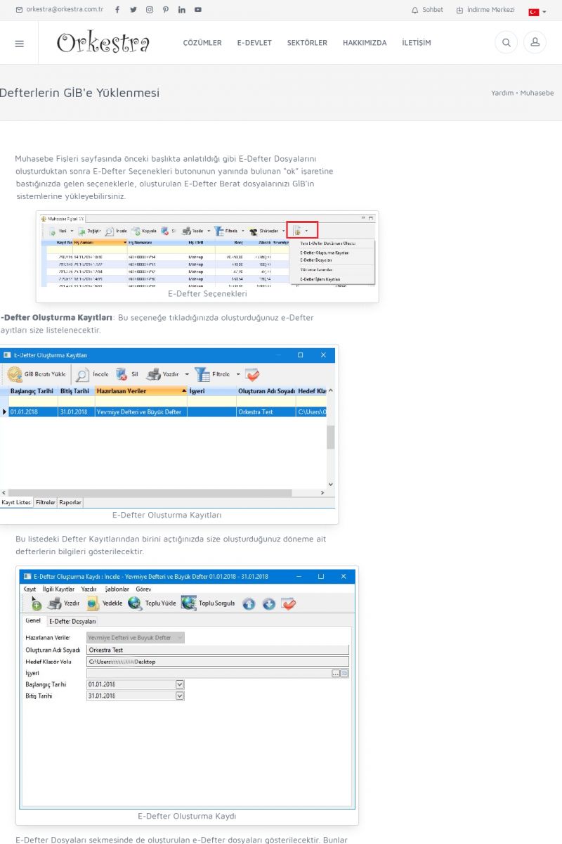Expand the Turkish flag language dropdown
The height and width of the screenshot is (844, 562).
tap(537, 12)
